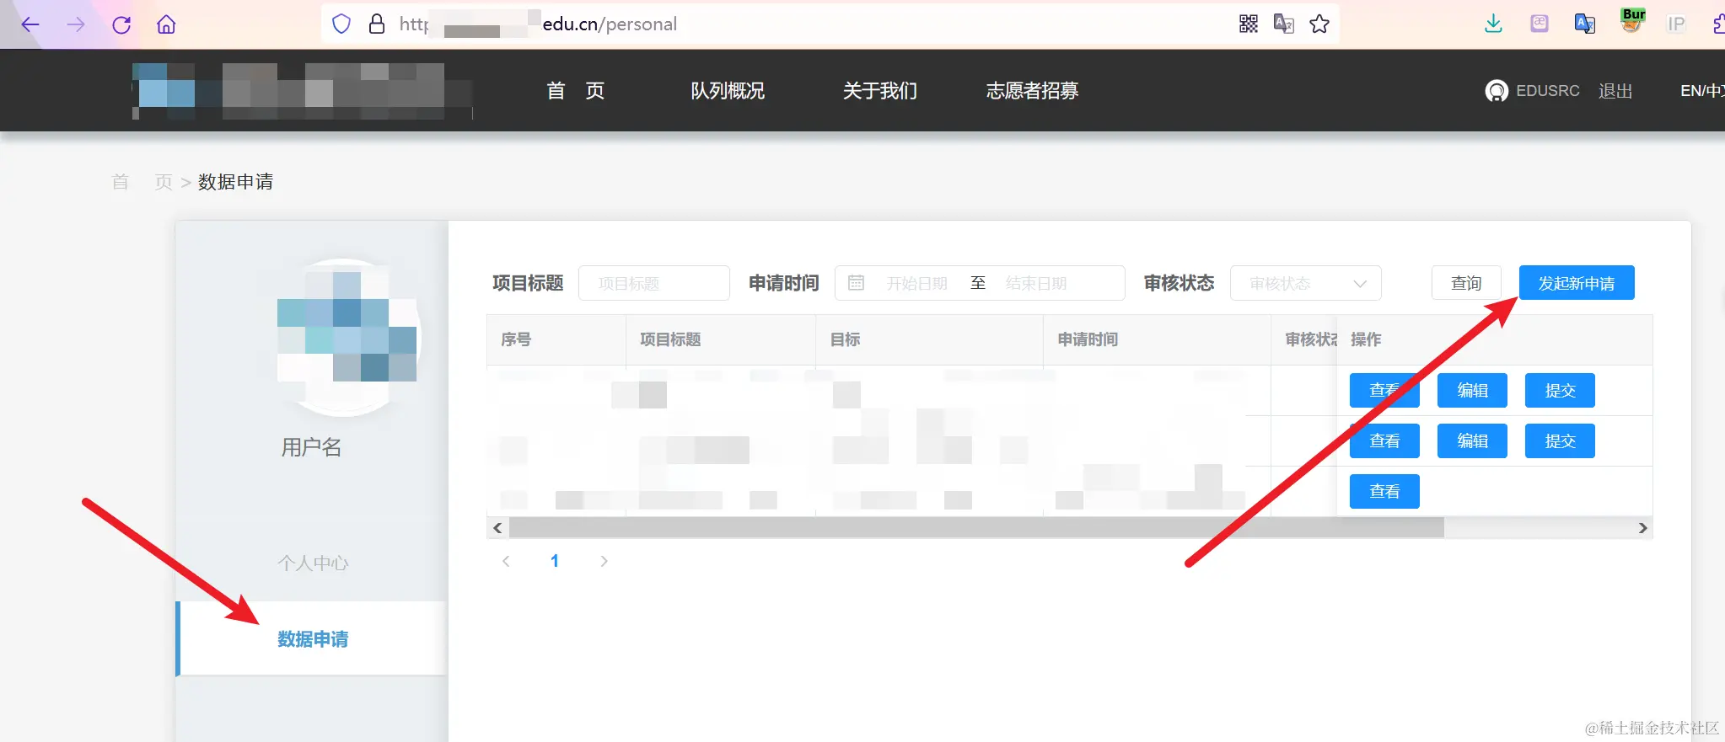The height and width of the screenshot is (742, 1725).
Task: Click the 退出 logout link
Action: click(1615, 91)
